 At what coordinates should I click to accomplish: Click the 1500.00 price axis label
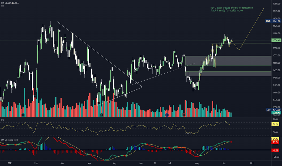pos(277,63)
